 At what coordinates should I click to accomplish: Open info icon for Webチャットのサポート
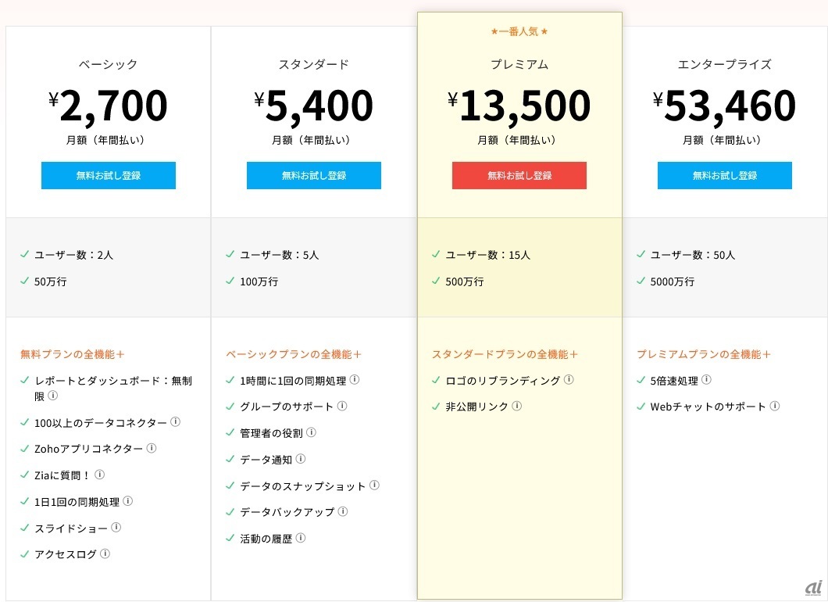click(x=775, y=407)
